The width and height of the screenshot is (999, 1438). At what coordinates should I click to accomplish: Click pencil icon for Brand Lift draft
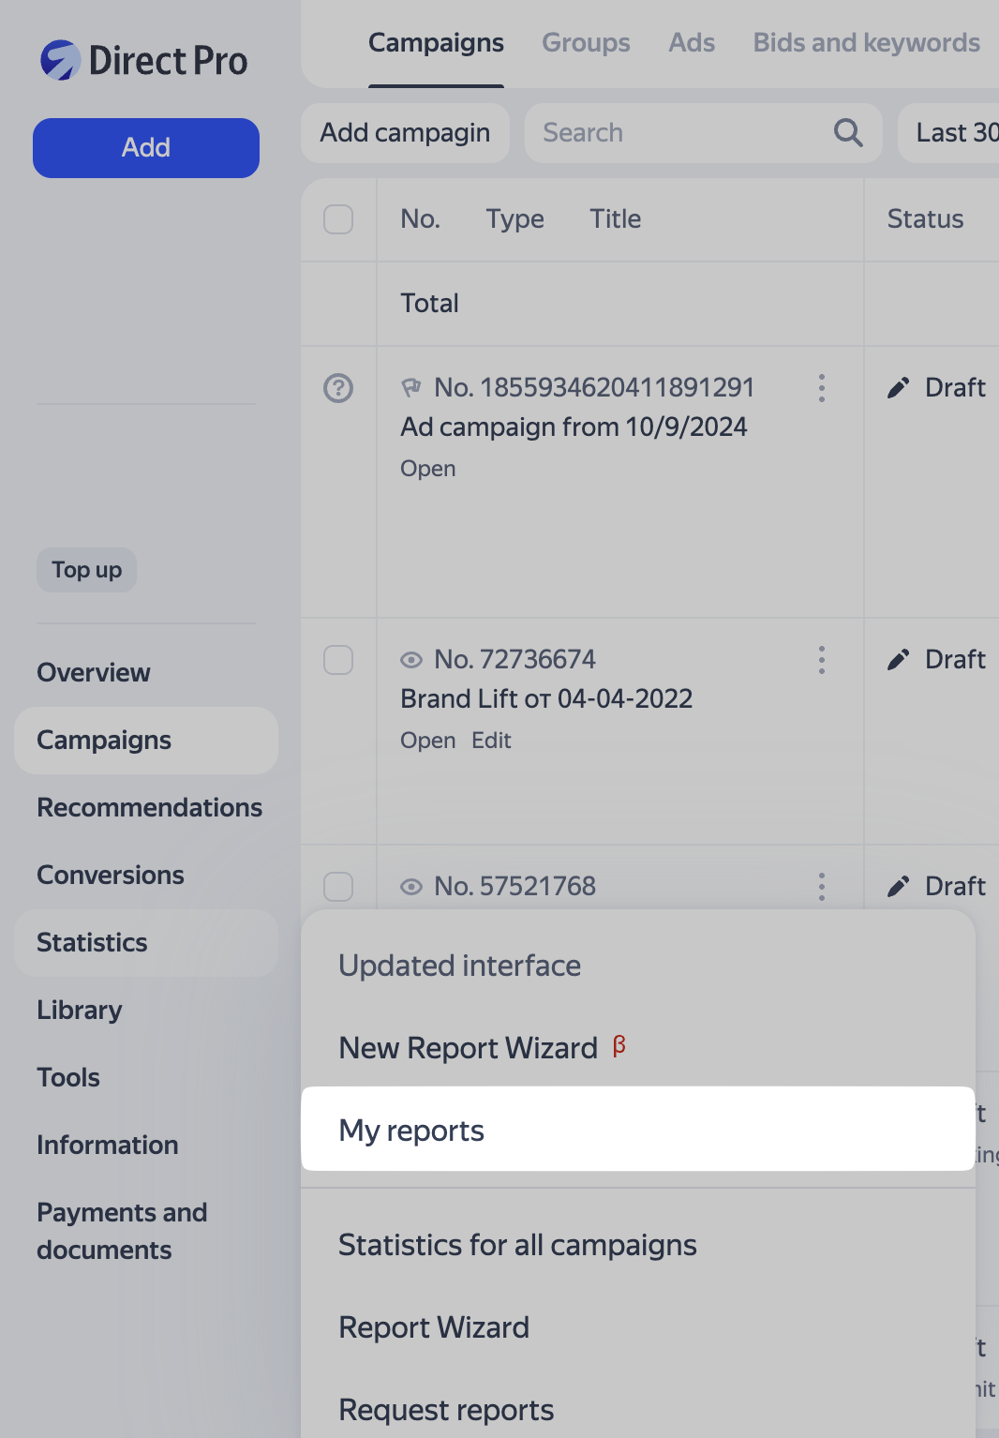click(898, 660)
